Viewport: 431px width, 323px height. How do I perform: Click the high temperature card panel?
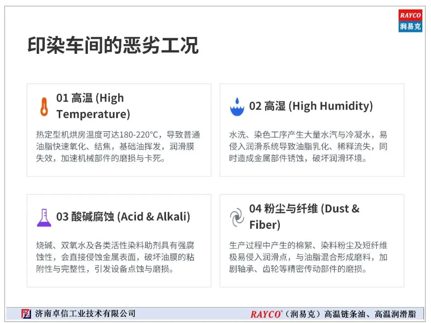coord(119,130)
